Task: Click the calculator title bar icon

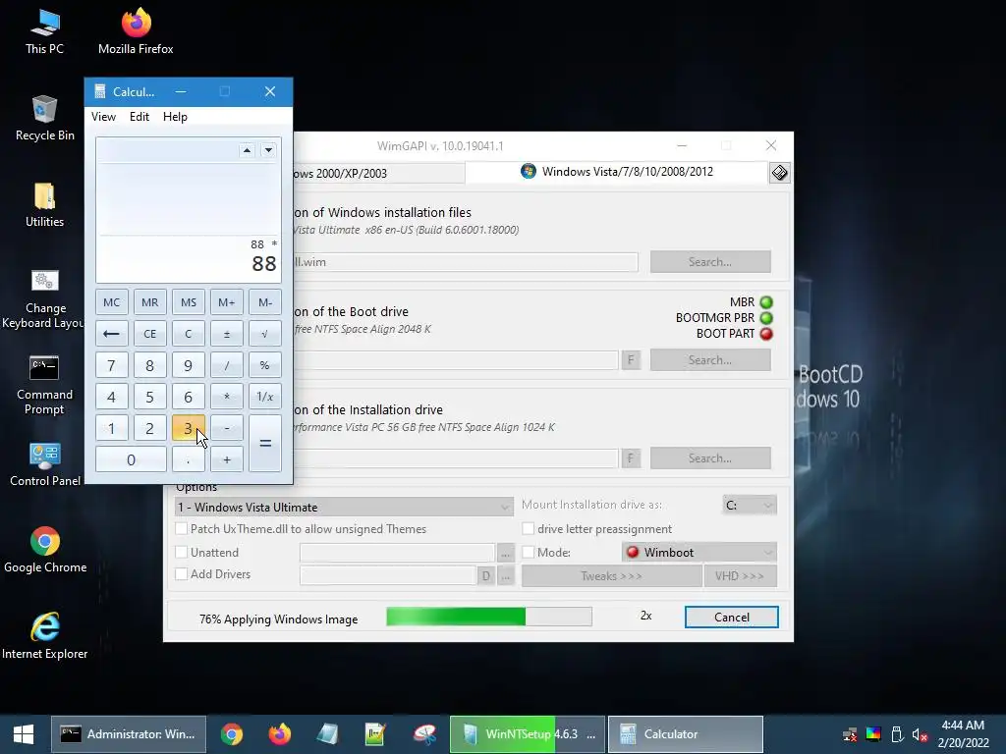Action: (99, 91)
